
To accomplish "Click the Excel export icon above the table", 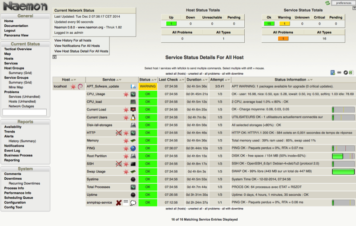I will tap(351, 73).
